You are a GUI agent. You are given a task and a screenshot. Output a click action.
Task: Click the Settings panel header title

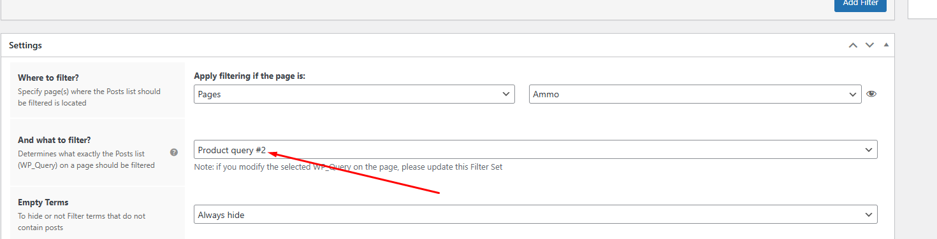point(25,46)
